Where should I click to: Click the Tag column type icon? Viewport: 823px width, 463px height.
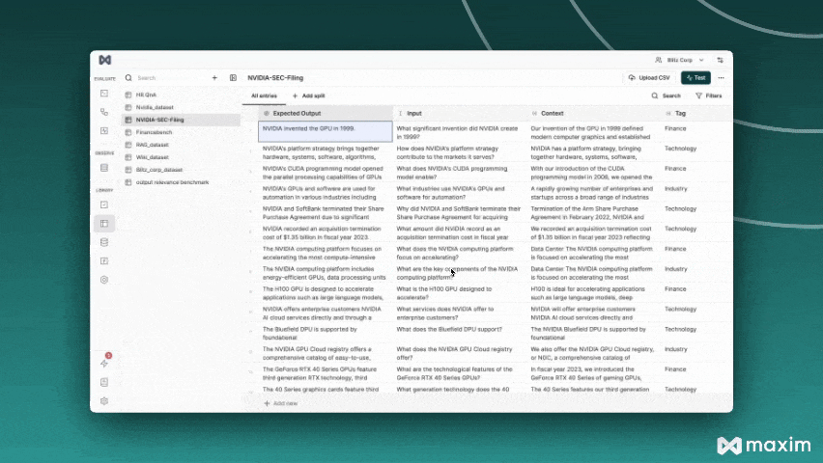668,113
